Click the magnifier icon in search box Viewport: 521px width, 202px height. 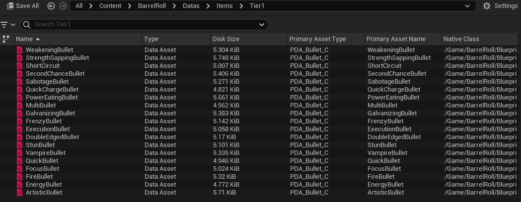(x=27, y=25)
